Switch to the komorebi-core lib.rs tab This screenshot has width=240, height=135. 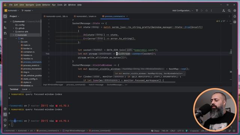point(56,16)
